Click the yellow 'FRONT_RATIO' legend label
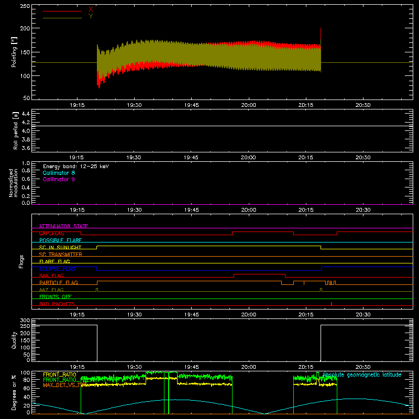The image size is (419, 419). point(60,374)
